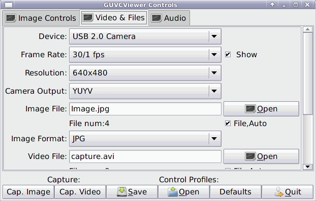Click the Audio tab monitor icon
Viewport: 316px width, 201px height.
(156, 18)
